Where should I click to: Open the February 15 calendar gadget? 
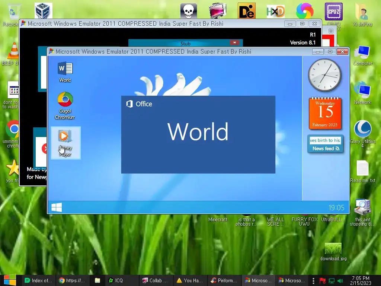pos(325,113)
